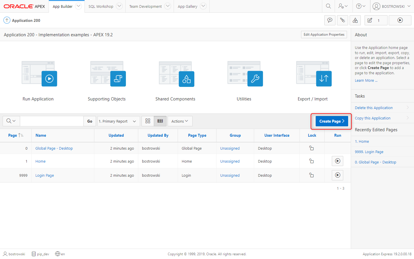Click the BOSTROWSKI user account avatar
Viewport: 414px width, 259px height.
point(376,6)
